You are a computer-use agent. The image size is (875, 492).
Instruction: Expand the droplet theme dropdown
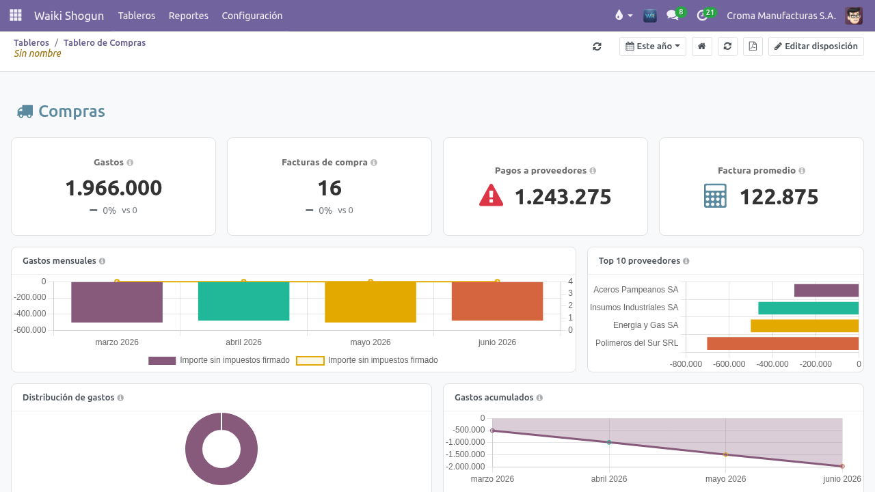(x=623, y=15)
